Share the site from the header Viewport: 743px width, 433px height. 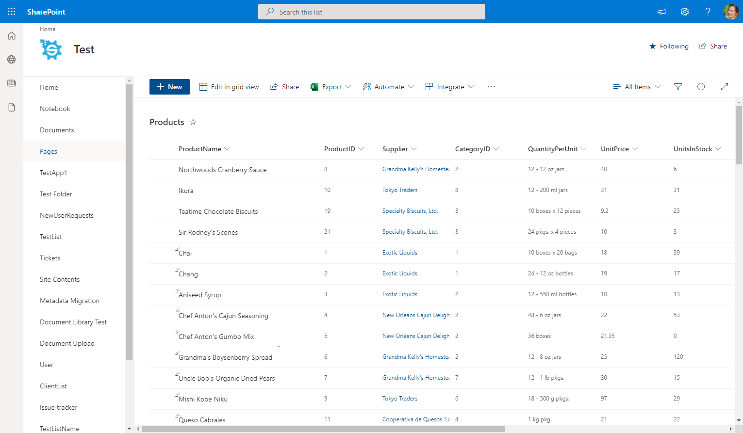click(713, 46)
